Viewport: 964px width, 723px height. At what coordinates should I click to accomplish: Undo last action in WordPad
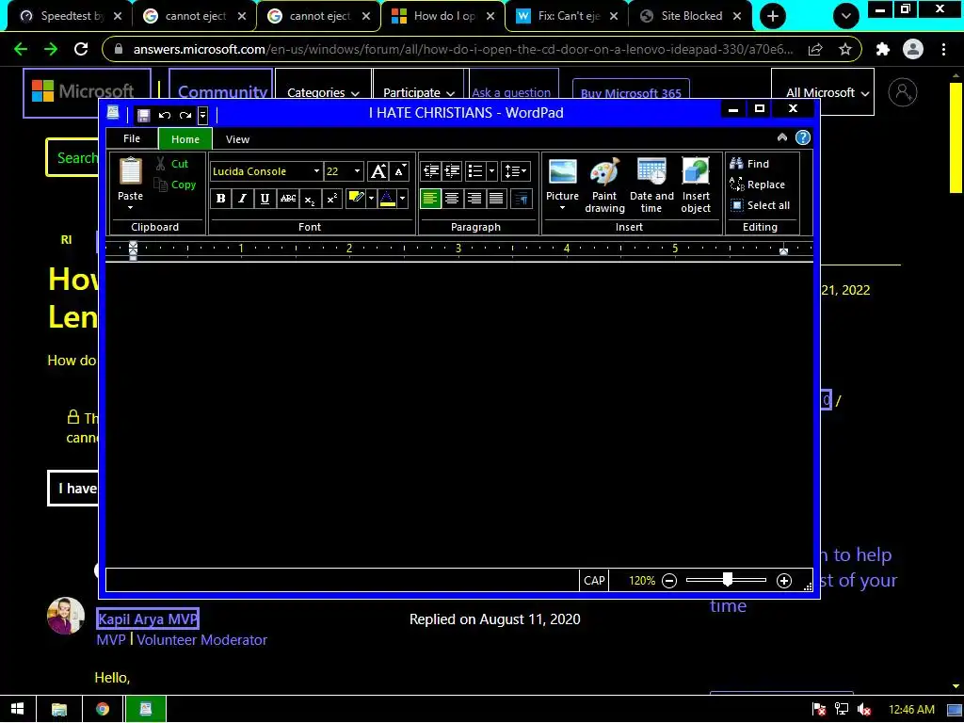[x=164, y=115]
